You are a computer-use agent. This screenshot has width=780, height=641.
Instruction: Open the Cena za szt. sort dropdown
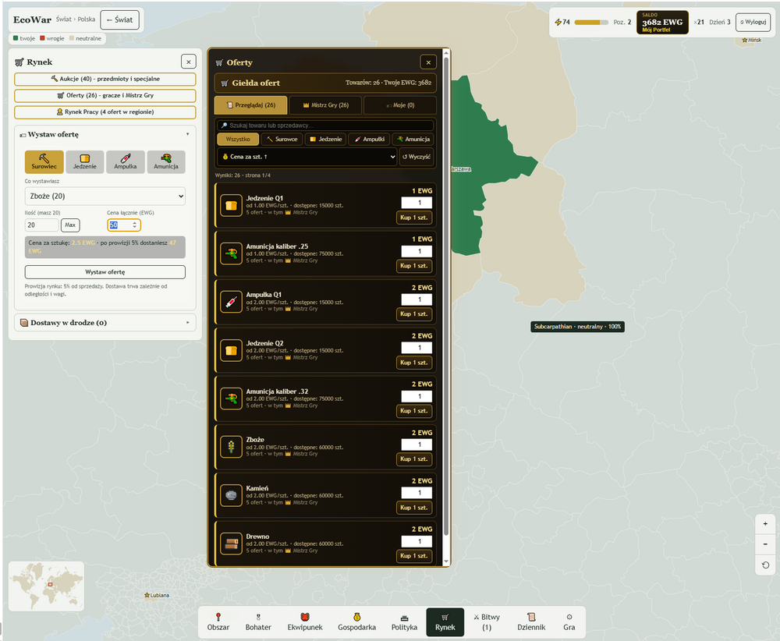[x=307, y=157]
